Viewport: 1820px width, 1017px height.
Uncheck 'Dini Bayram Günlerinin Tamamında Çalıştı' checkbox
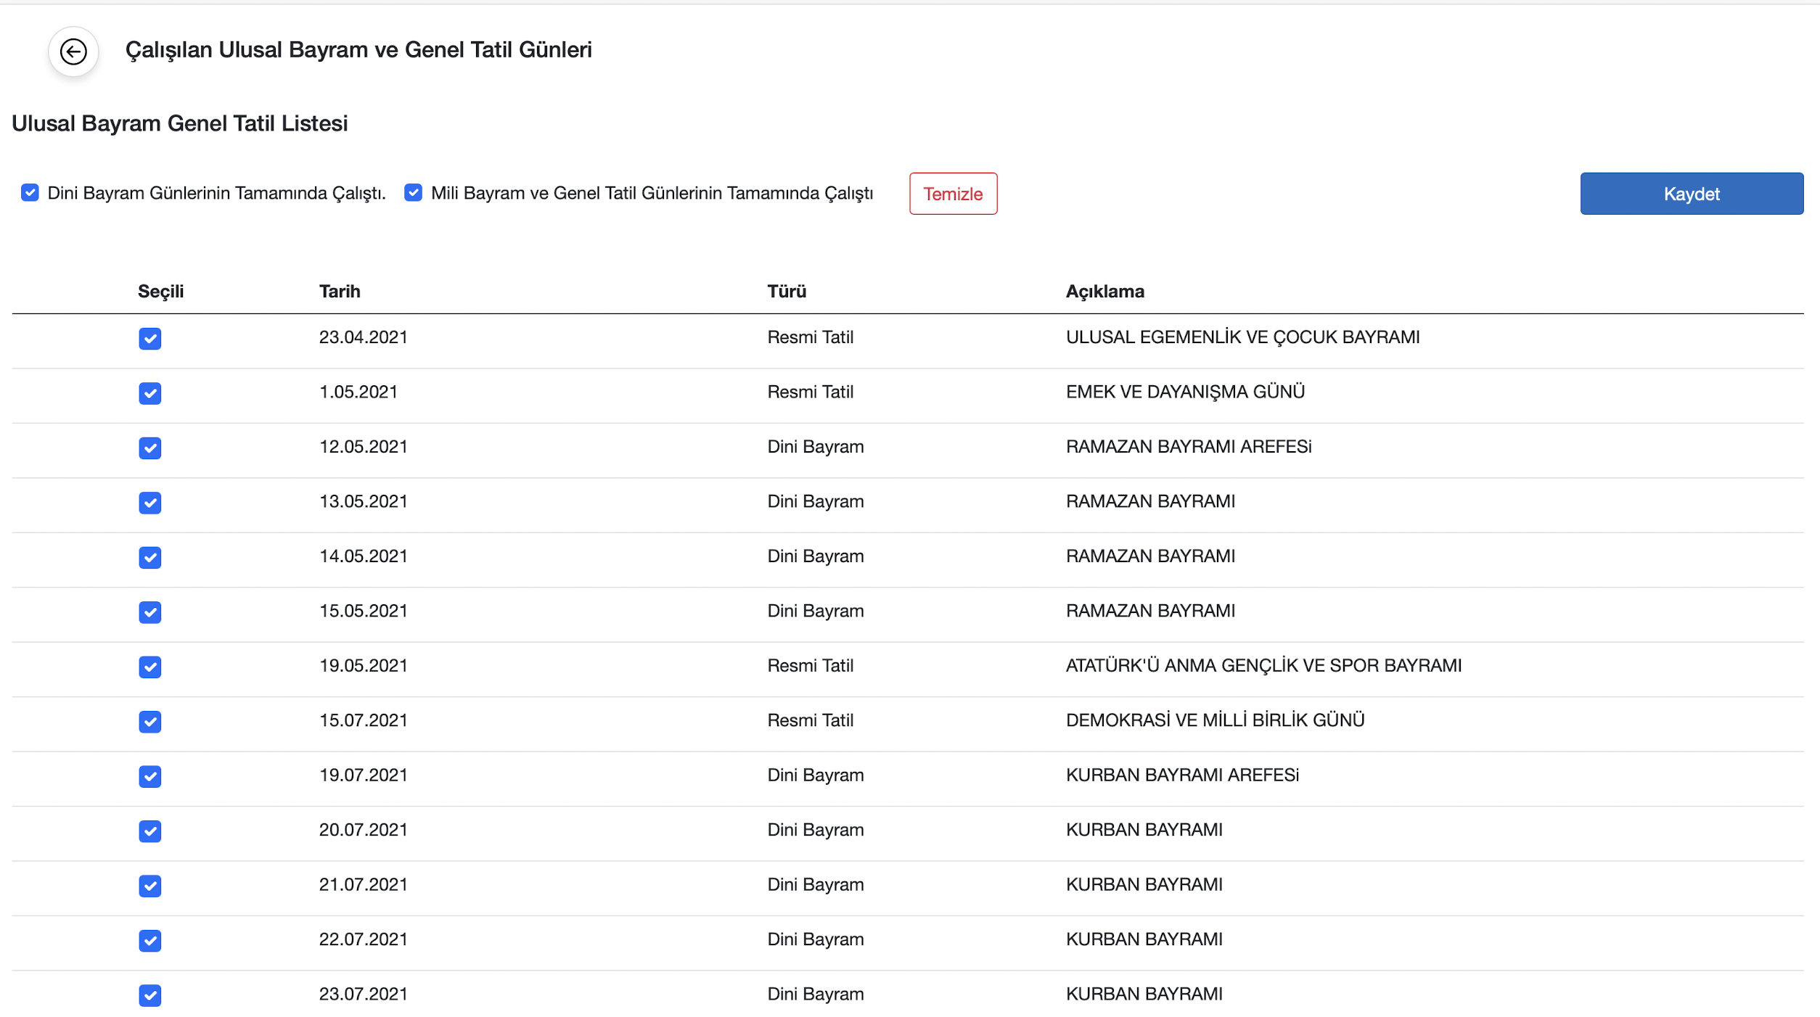click(30, 193)
